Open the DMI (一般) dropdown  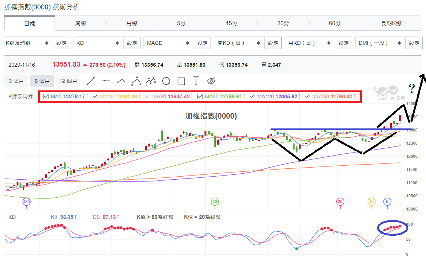pos(380,43)
